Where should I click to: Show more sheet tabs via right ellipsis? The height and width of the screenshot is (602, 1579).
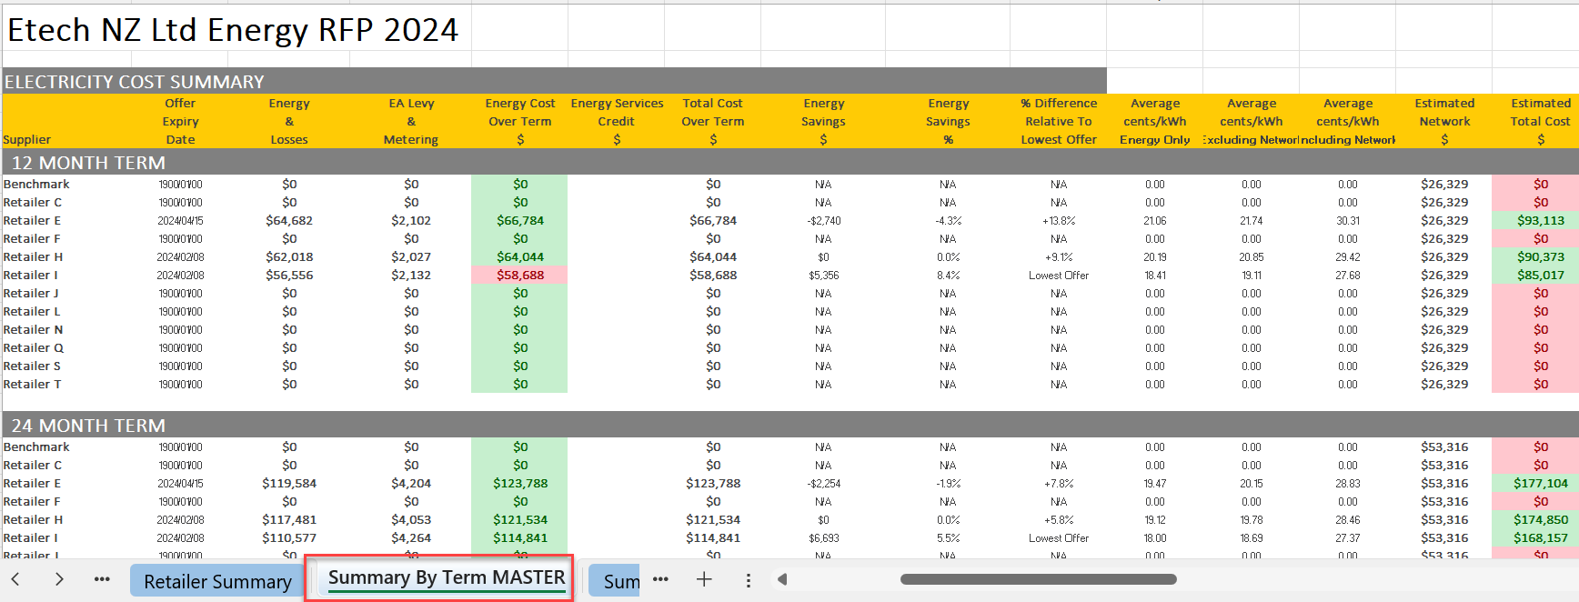point(660,579)
